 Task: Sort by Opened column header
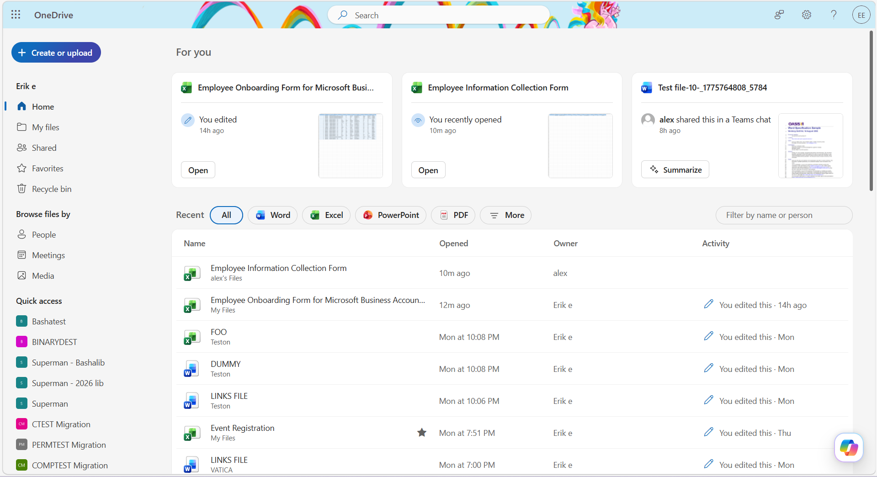[453, 244]
